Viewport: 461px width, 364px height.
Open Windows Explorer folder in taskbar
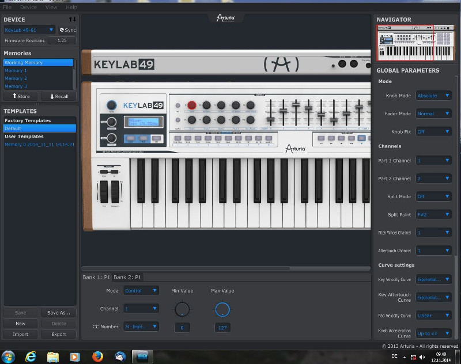pos(53,357)
